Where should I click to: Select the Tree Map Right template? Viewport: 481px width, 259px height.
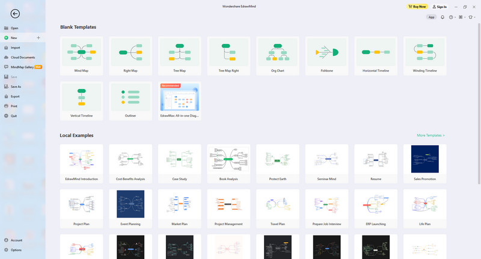pyautogui.click(x=228, y=56)
